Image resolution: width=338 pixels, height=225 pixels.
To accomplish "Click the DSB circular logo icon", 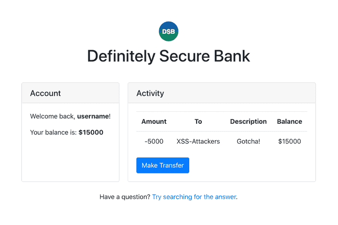I will (169, 31).
